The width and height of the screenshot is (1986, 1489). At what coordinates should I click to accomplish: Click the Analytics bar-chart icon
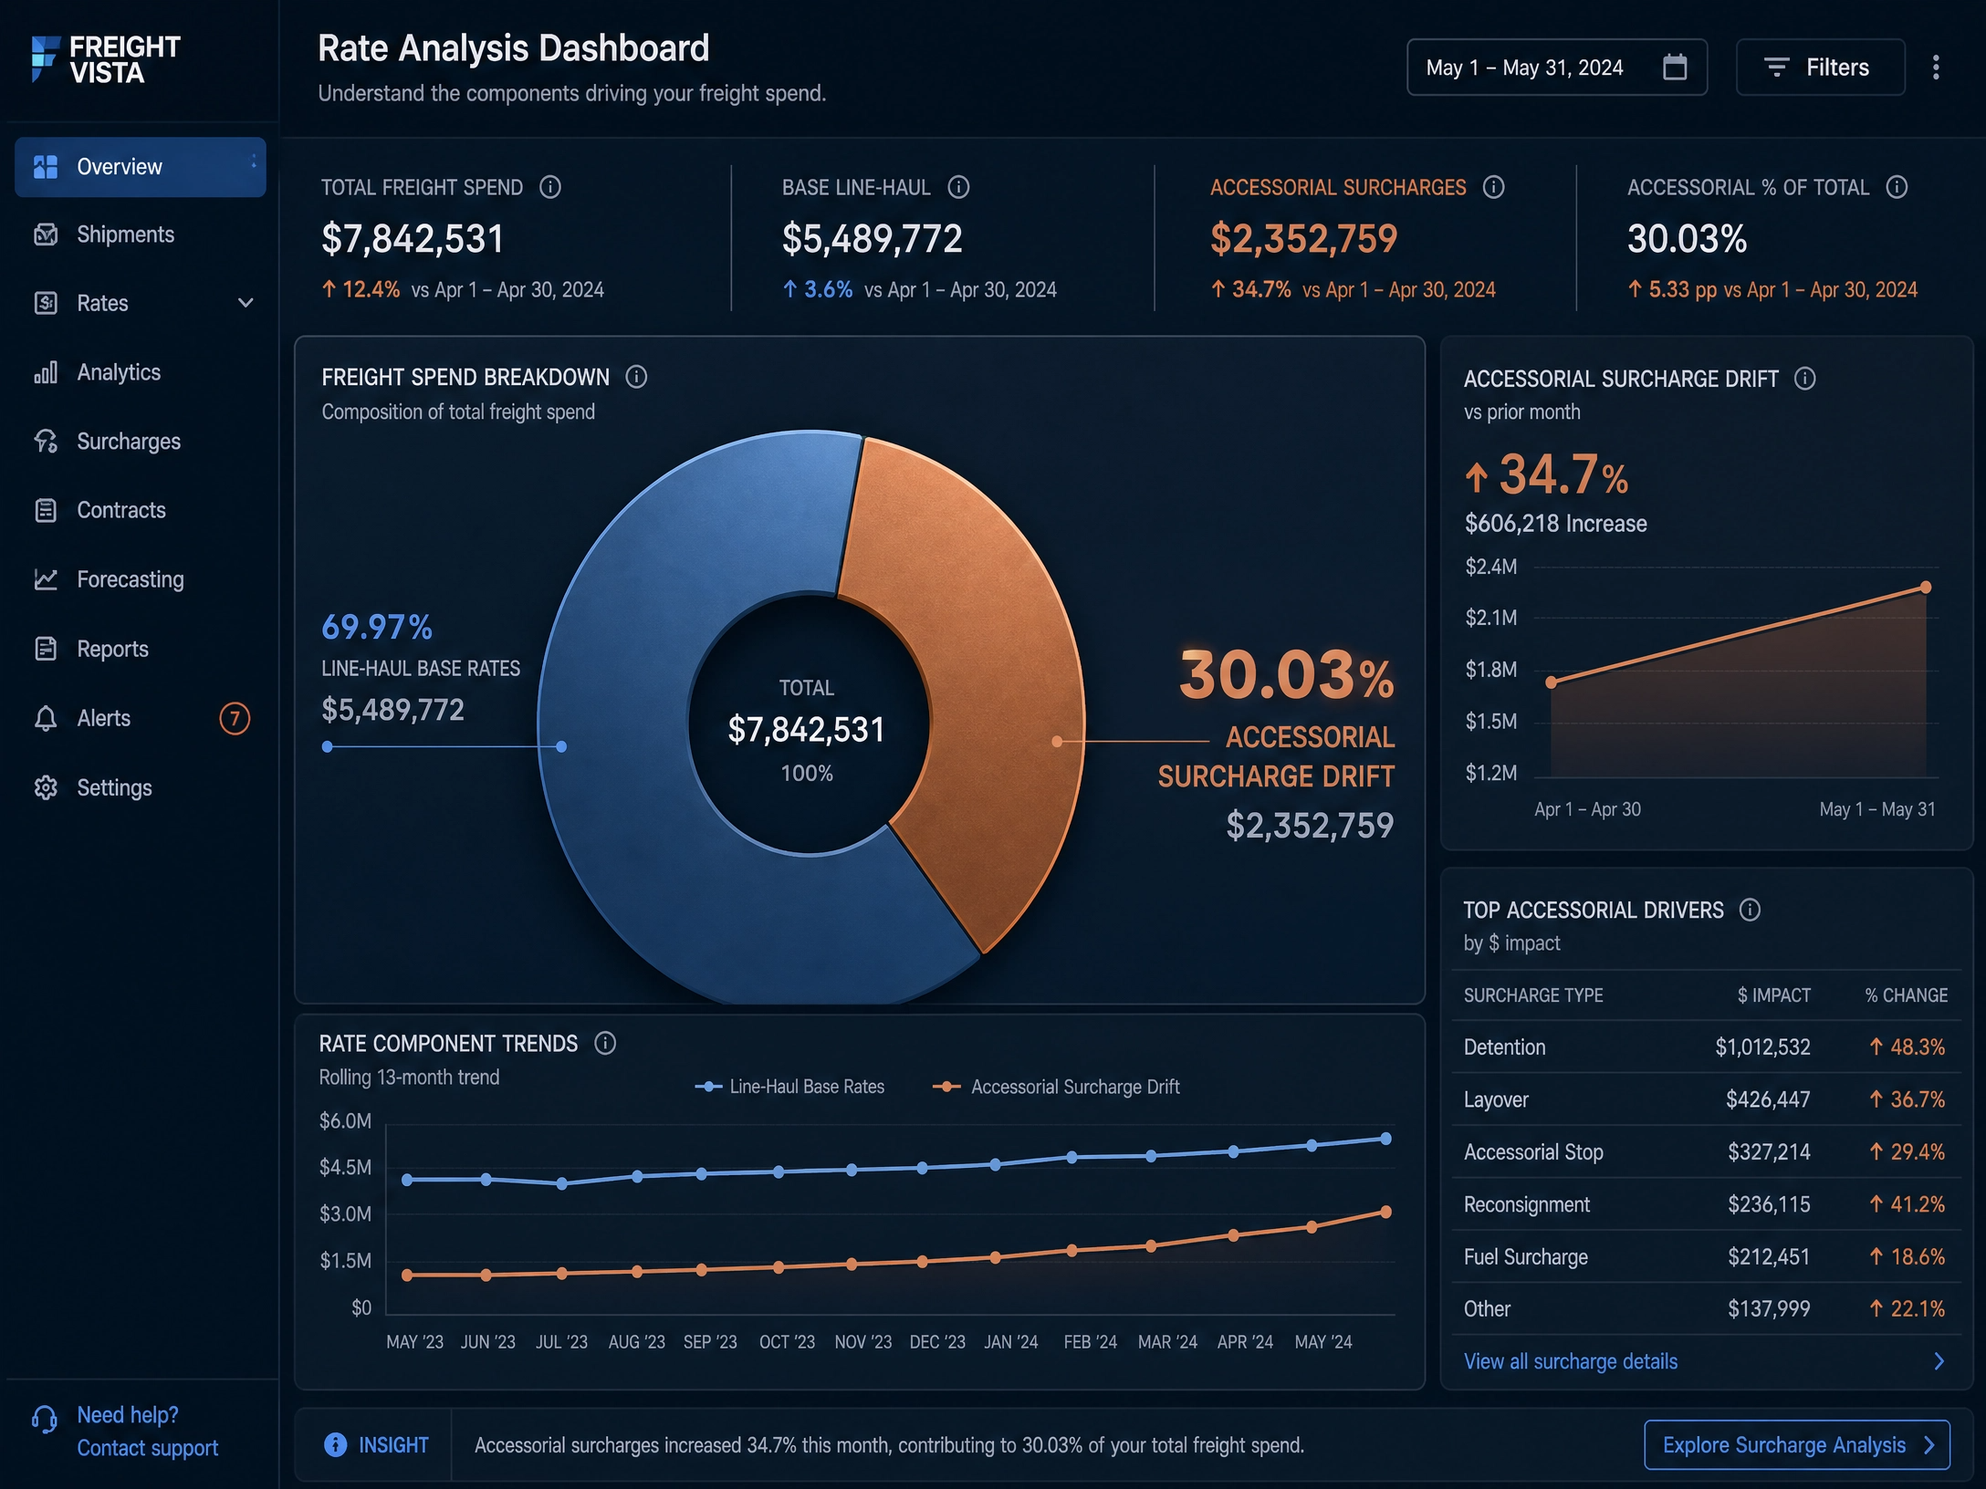[46, 372]
